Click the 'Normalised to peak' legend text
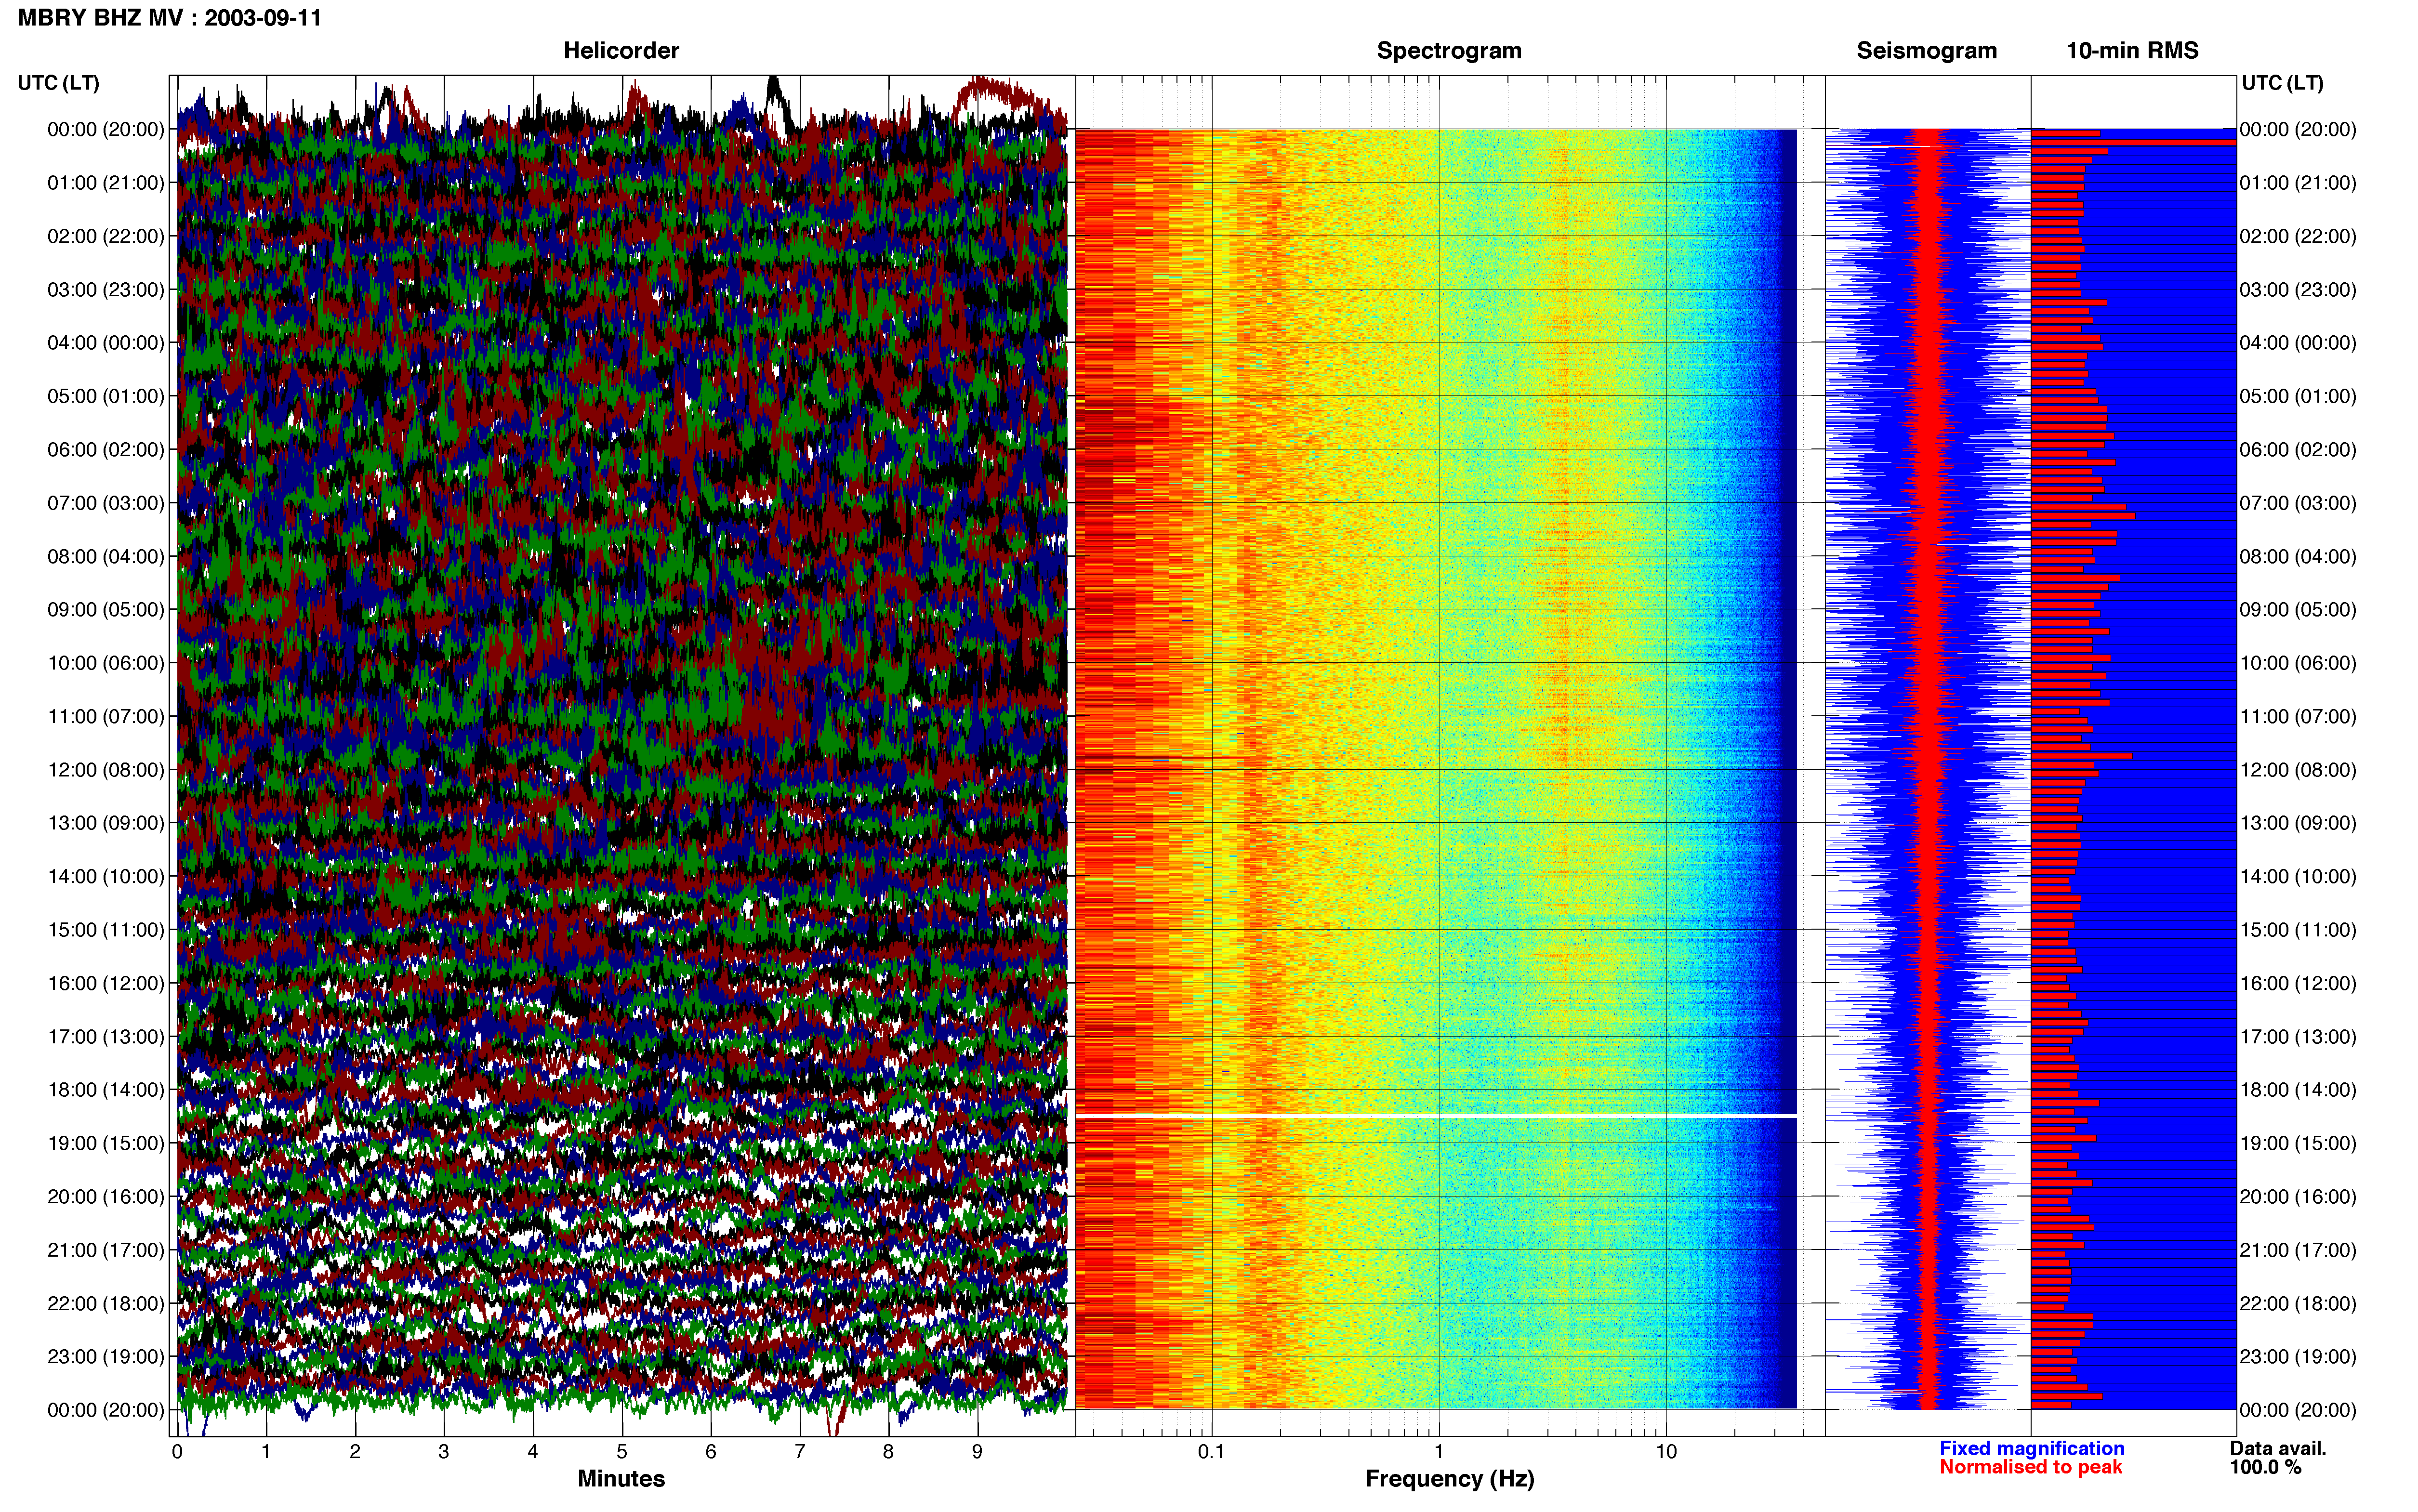The width and height of the screenshot is (2418, 1512). [2030, 1467]
